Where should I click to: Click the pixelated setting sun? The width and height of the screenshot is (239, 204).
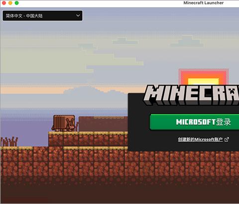[204, 77]
